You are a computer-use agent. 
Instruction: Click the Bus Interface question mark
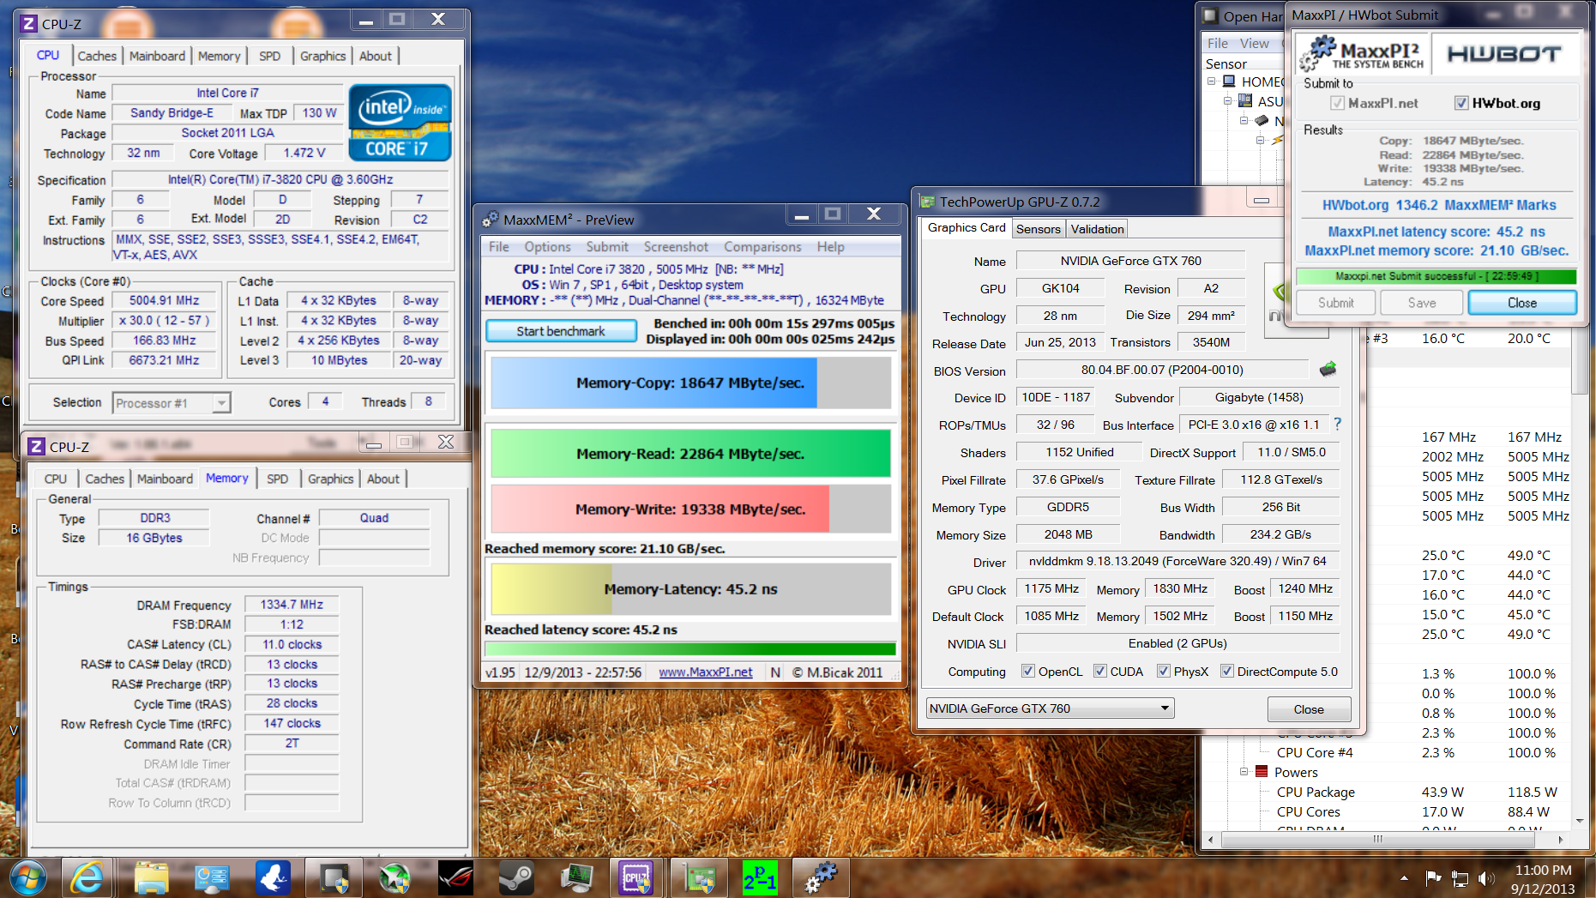pos(1337,424)
